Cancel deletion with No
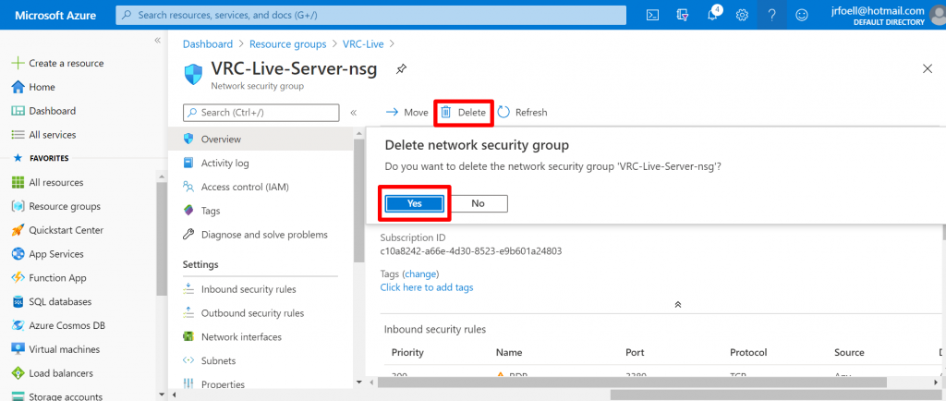This screenshot has width=946, height=401. pyautogui.click(x=478, y=203)
